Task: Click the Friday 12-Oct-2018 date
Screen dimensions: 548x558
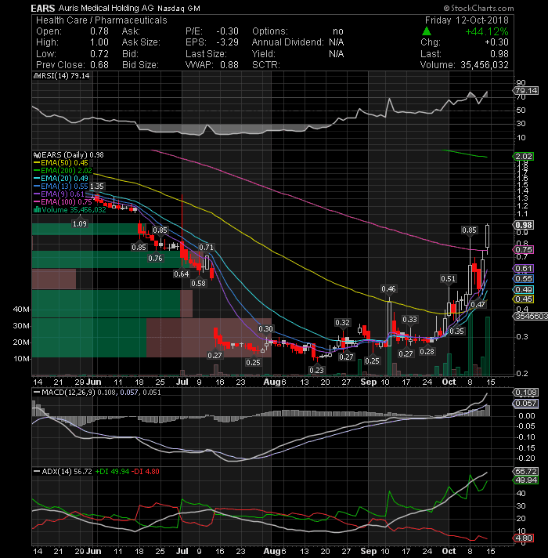Action: (467, 20)
